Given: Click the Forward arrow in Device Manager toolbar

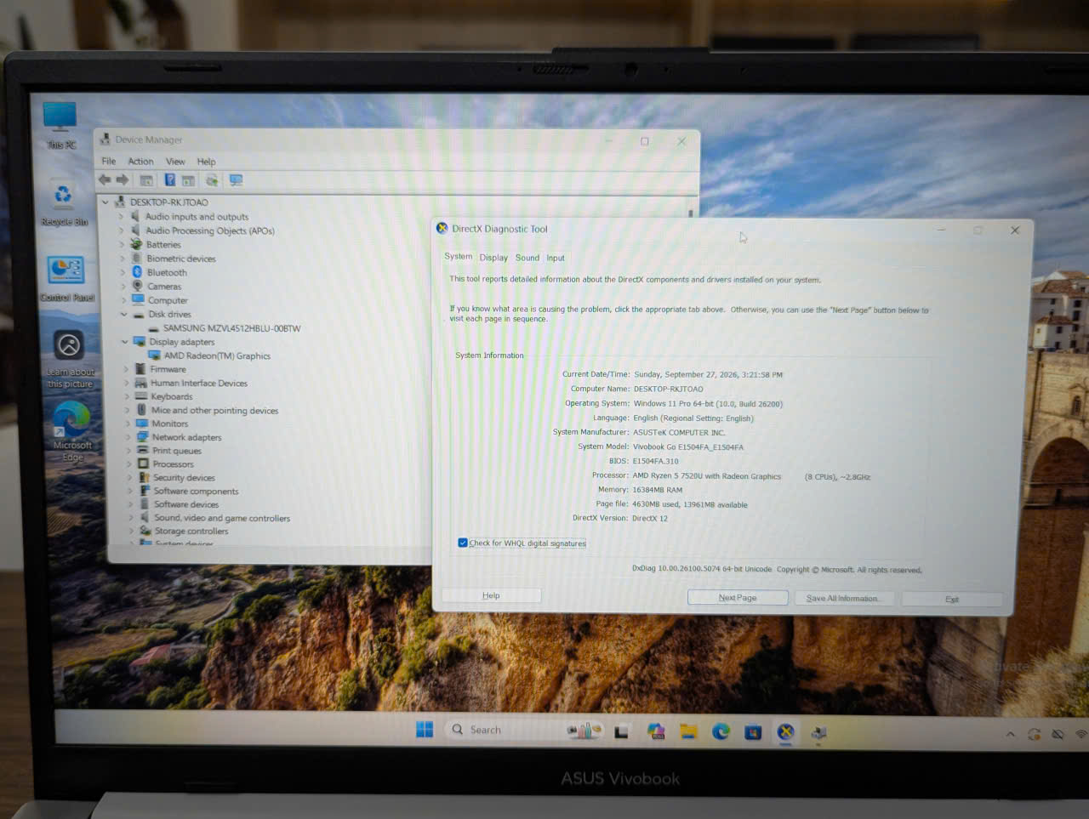Looking at the screenshot, I should [x=123, y=180].
